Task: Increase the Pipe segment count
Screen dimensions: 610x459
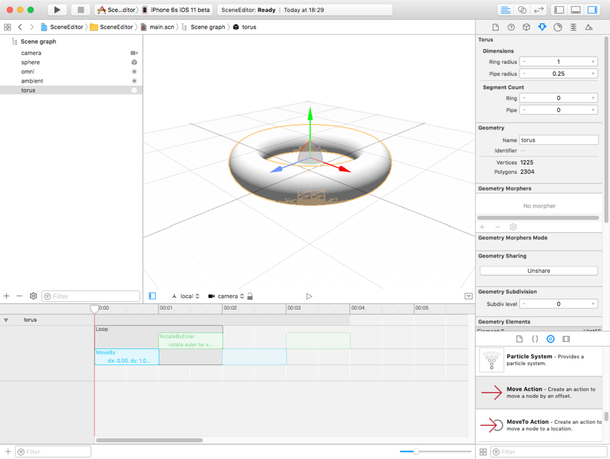Action: (593, 110)
